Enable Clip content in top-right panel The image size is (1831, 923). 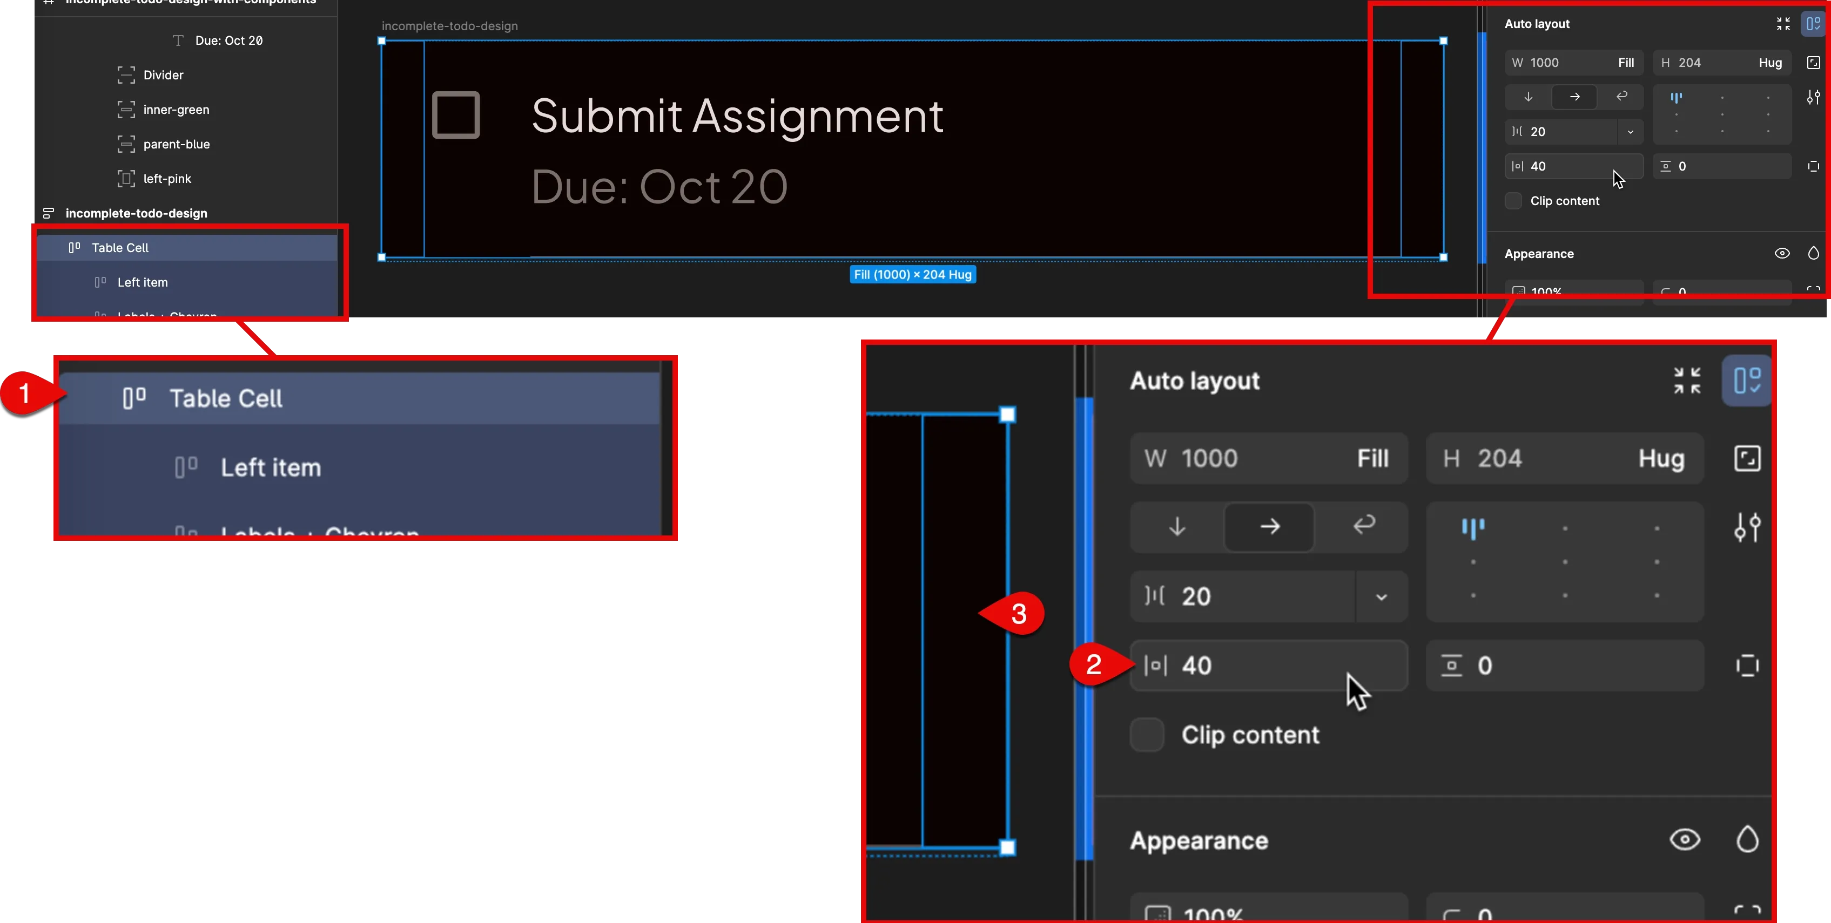1513,201
